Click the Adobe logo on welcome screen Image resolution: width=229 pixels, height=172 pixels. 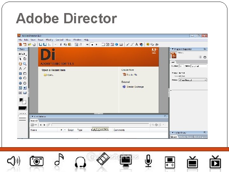point(154,51)
